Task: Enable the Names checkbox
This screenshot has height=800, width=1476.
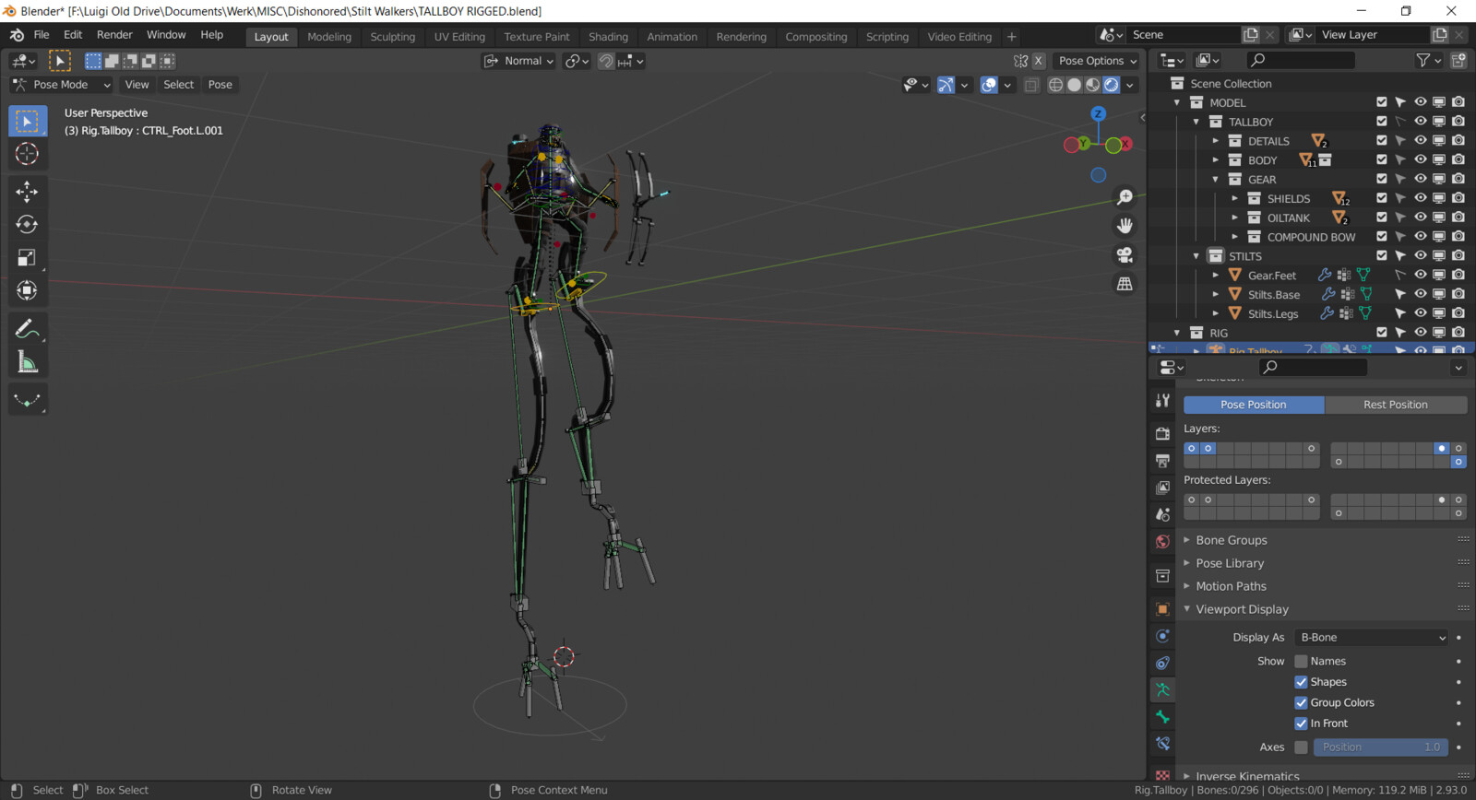Action: coord(1301,662)
